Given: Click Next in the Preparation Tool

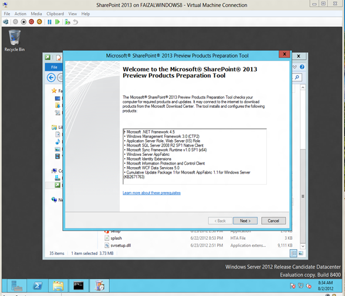Looking at the screenshot, I should 245,220.
